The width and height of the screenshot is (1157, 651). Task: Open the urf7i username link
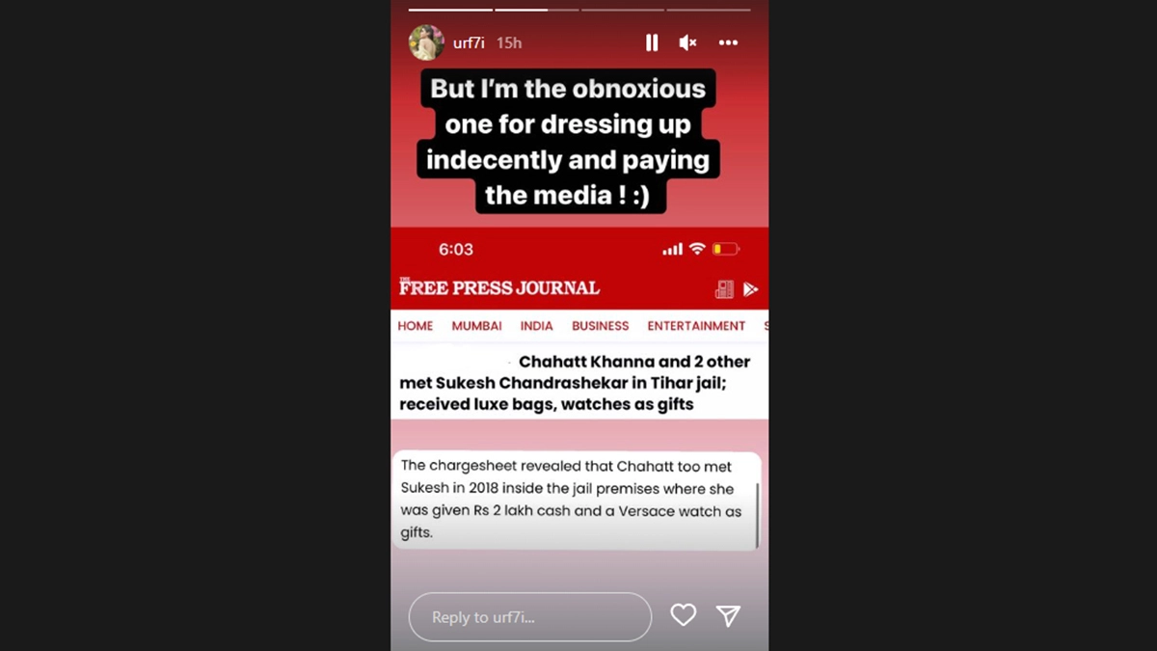coord(469,43)
